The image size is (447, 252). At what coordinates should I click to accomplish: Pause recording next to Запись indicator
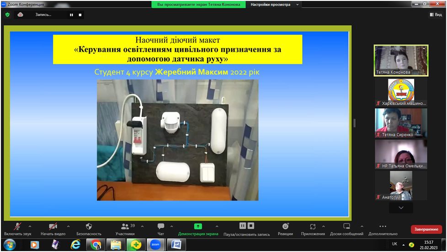(x=71, y=15)
